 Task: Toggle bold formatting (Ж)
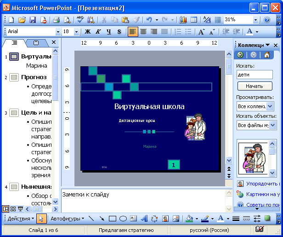(88, 32)
